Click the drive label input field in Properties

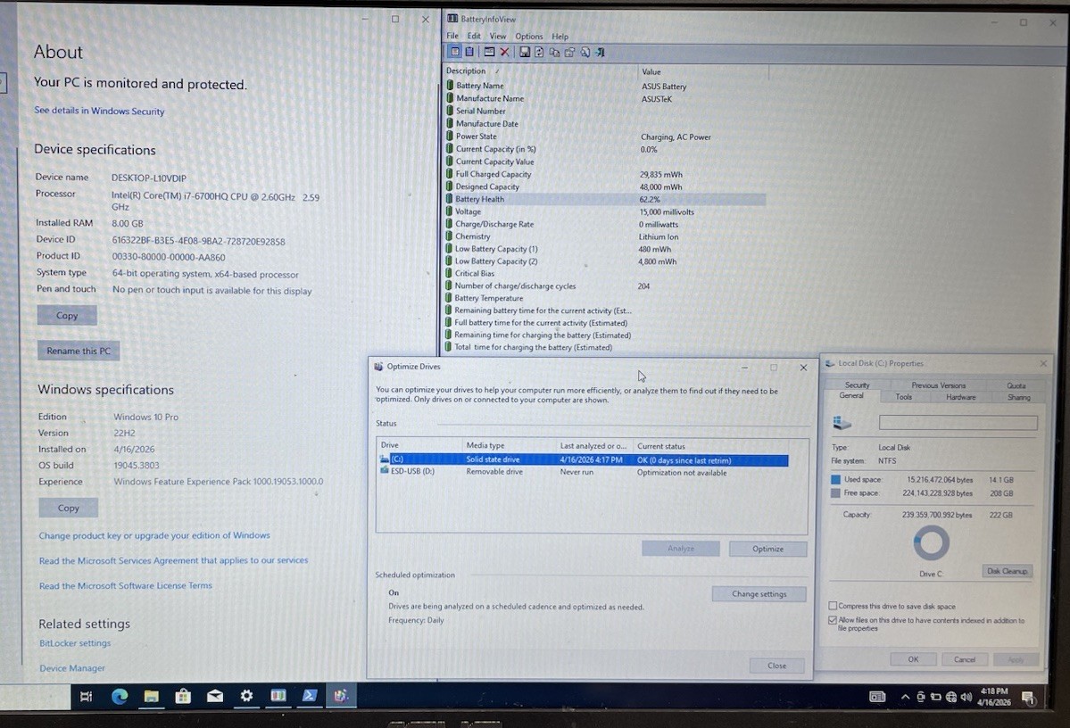tap(958, 423)
